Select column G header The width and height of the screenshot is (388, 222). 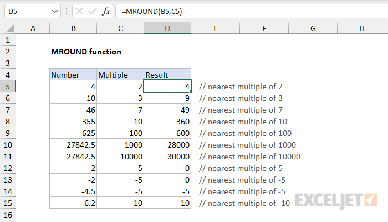(x=313, y=28)
